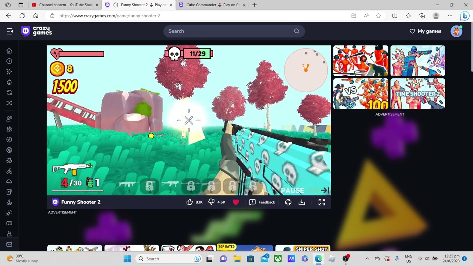Switch the ENG US input language
Image resolution: width=473 pixels, height=266 pixels.
point(409,259)
